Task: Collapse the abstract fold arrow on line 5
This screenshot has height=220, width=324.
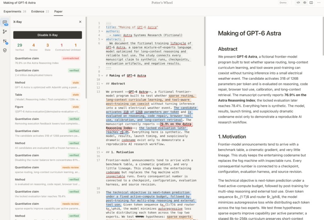Action: (x=102, y=39)
